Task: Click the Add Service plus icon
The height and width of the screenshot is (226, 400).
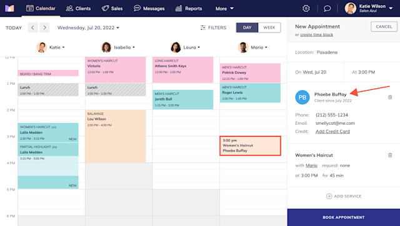Action: 329,196
